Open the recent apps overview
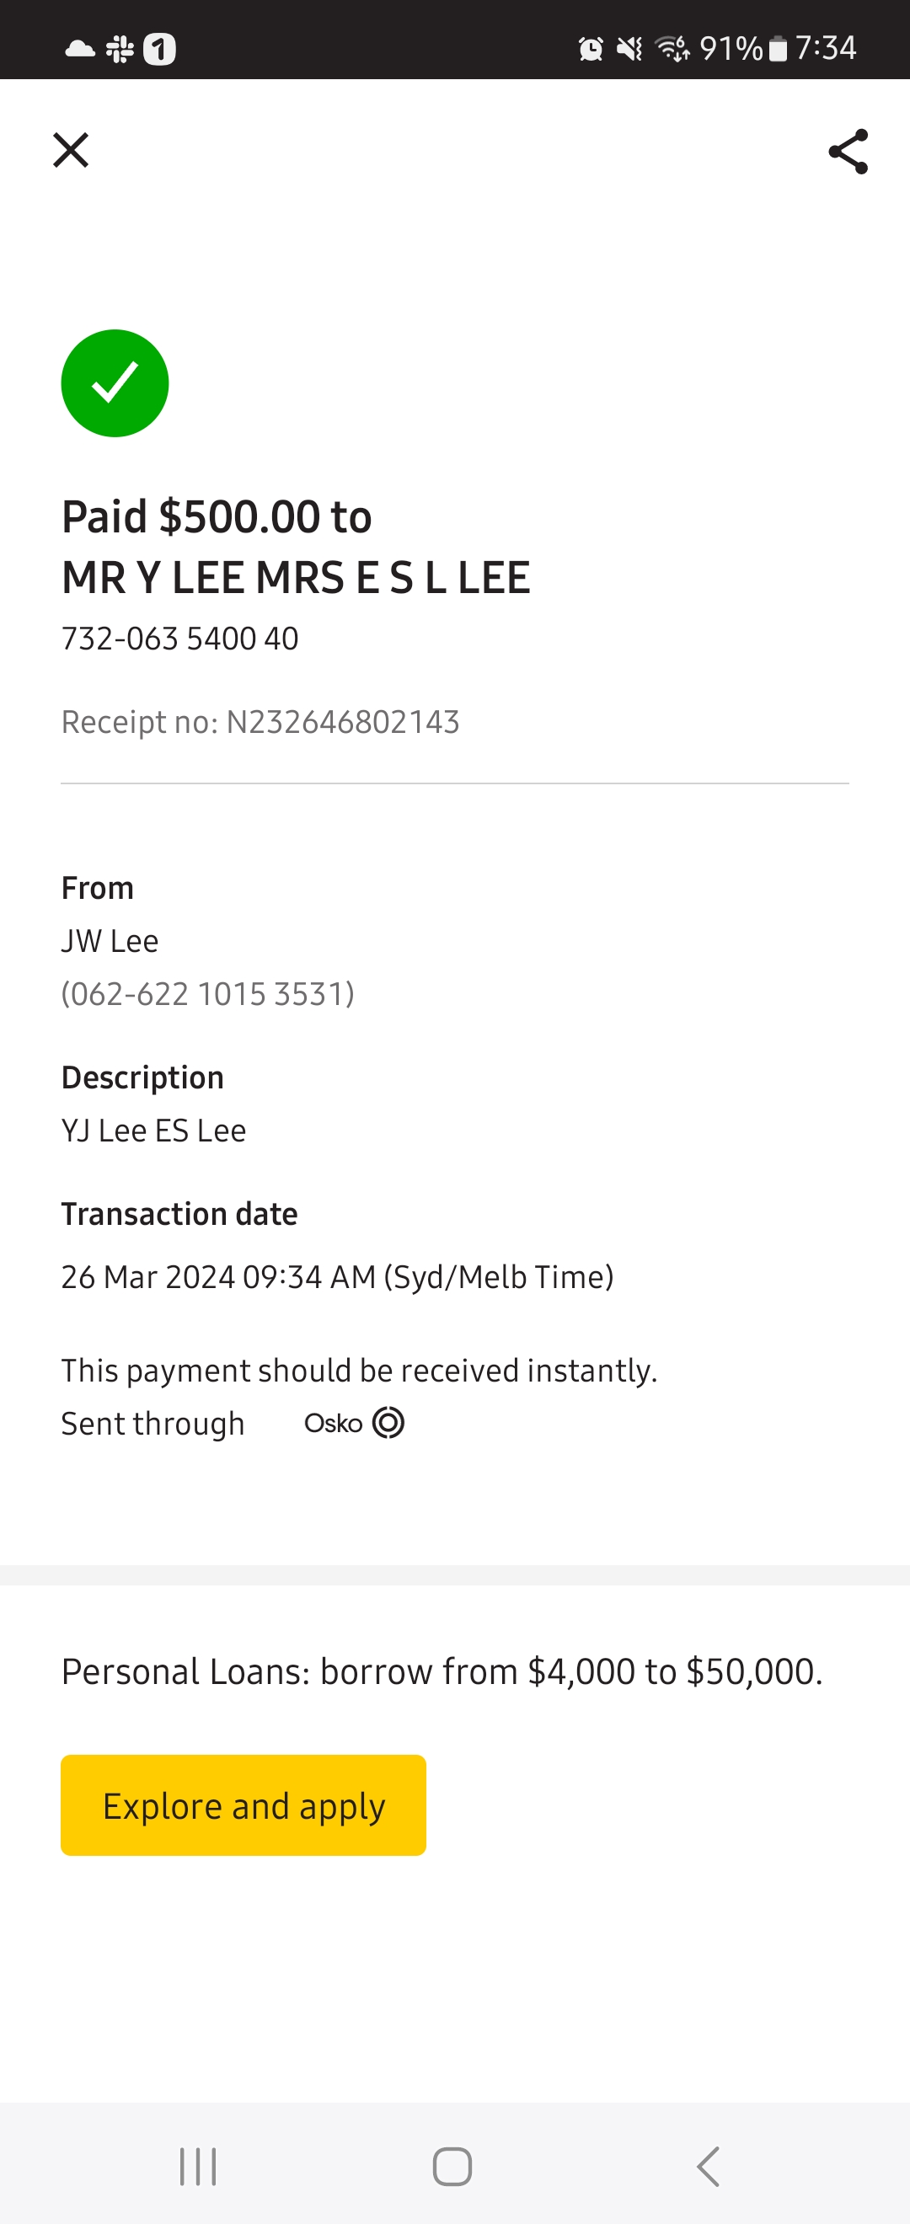Screen dimensions: 910x2224 coord(198,2166)
